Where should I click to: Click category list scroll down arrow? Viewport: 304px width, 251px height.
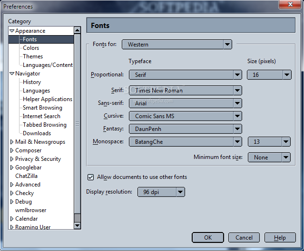(78, 225)
